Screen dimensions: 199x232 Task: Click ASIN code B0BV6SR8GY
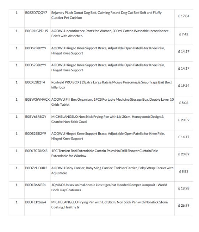[x=36, y=117]
